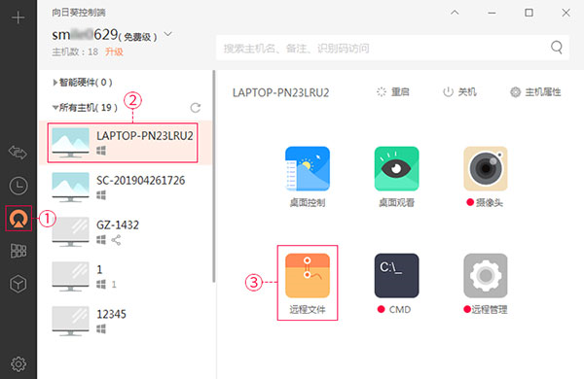This screenshot has height=379, width=584.
Task: Open 远程文件 remote file feature
Action: point(308,284)
